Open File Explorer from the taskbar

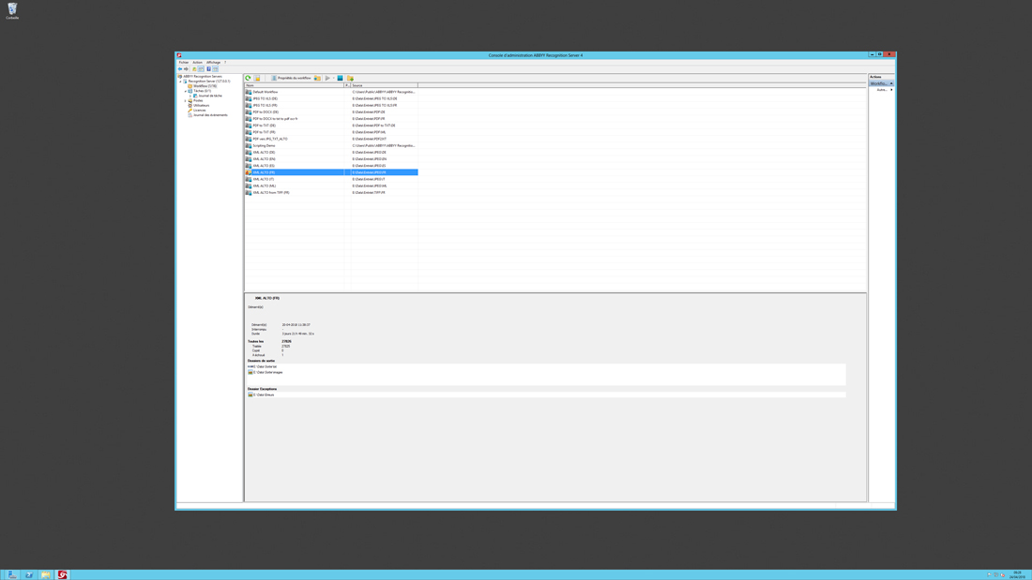[45, 574]
